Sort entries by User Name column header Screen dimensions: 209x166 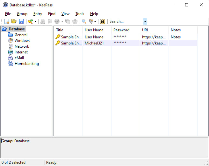(x=97, y=30)
